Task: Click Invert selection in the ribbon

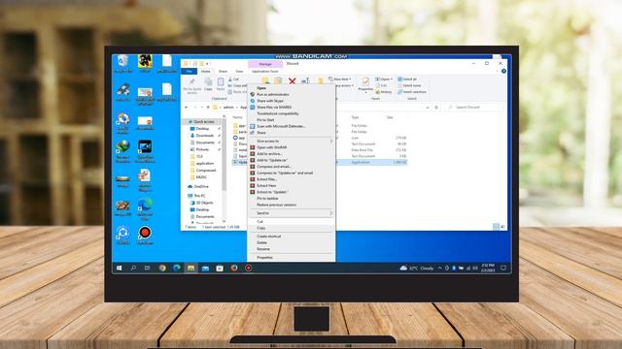Action: pos(412,92)
